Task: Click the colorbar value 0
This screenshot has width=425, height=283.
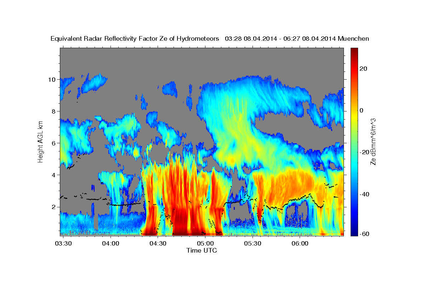Action: tap(362, 110)
